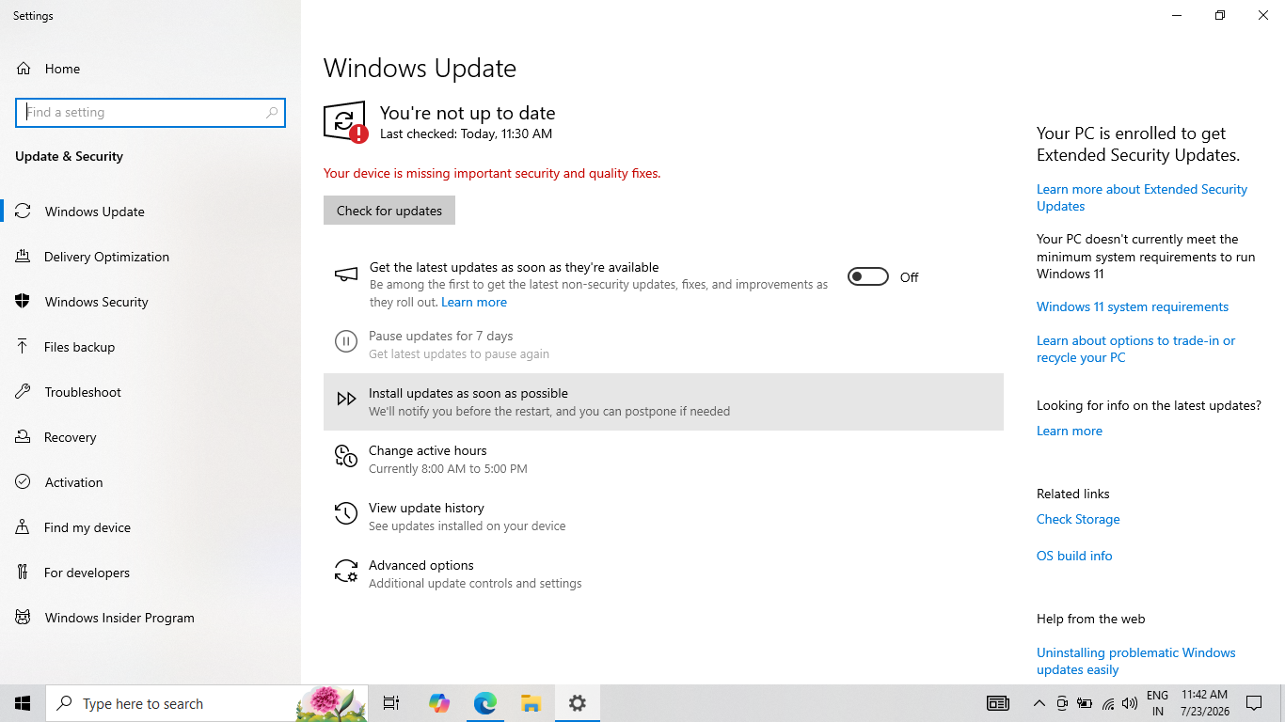Open File Explorer from the taskbar
Viewport: 1285px width, 722px height.
(x=531, y=703)
